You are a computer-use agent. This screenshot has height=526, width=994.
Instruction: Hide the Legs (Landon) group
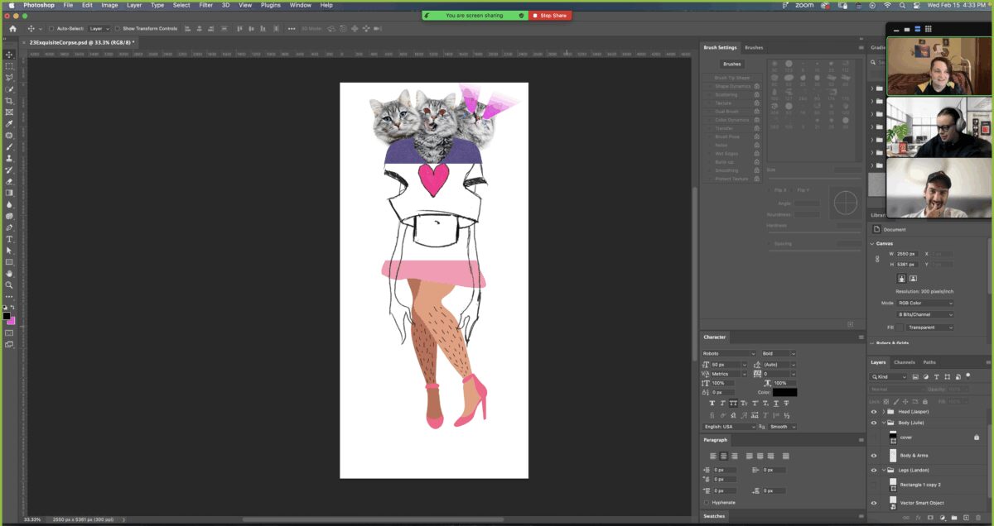click(x=873, y=470)
